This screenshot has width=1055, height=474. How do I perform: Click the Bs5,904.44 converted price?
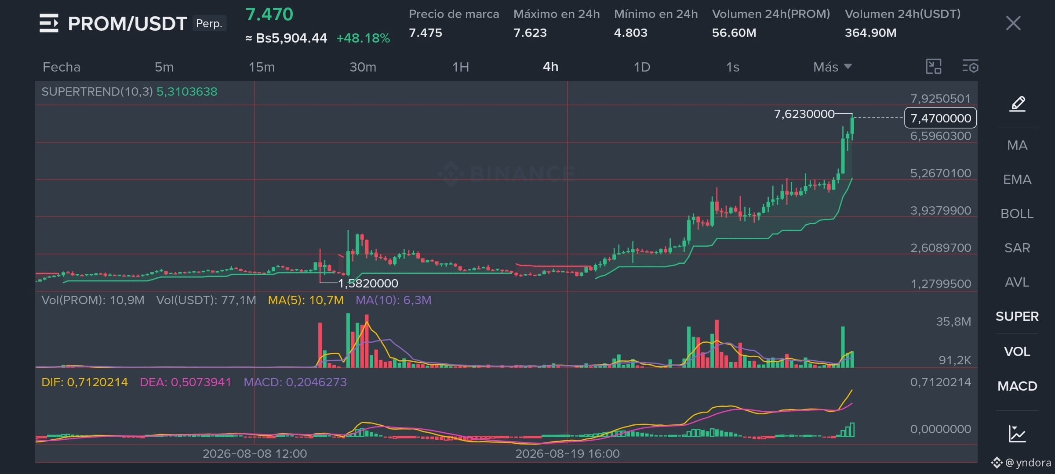286,38
